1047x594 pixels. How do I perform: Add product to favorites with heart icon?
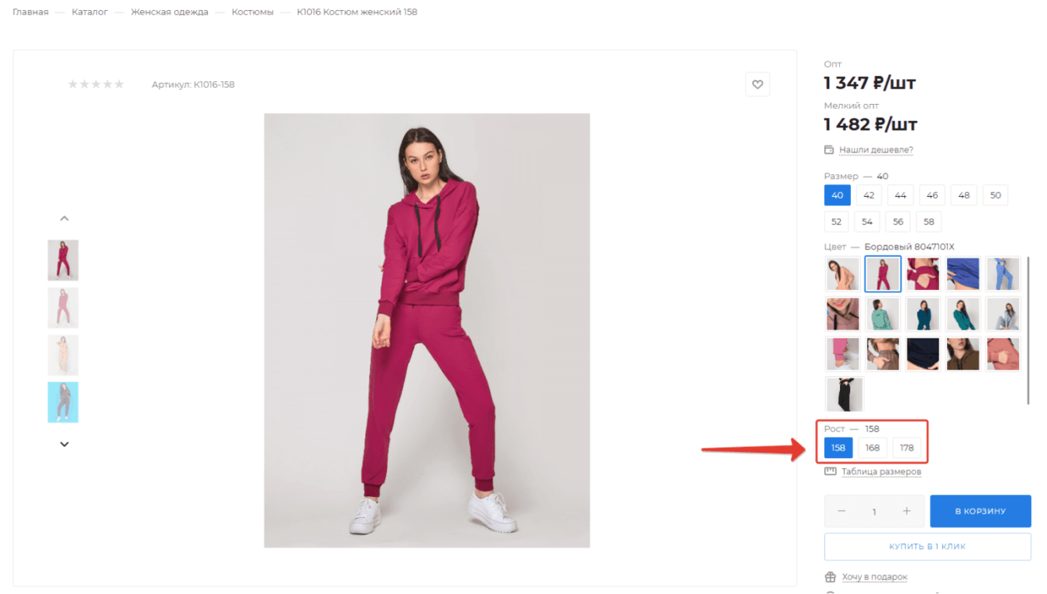757,84
